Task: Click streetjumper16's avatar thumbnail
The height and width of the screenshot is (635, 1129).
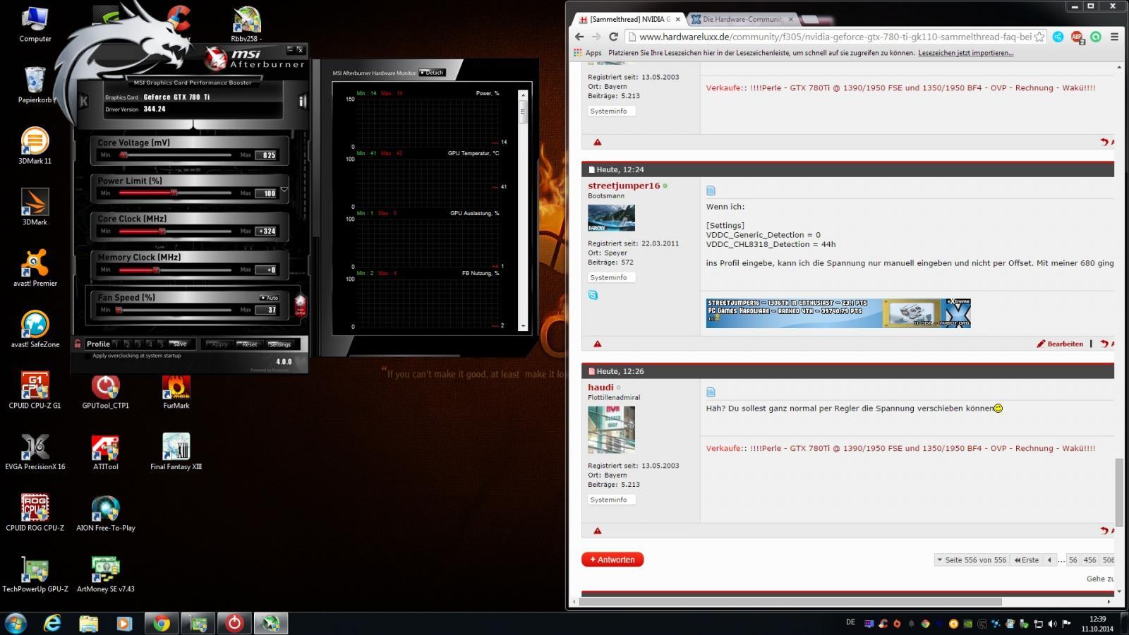Action: click(x=611, y=218)
